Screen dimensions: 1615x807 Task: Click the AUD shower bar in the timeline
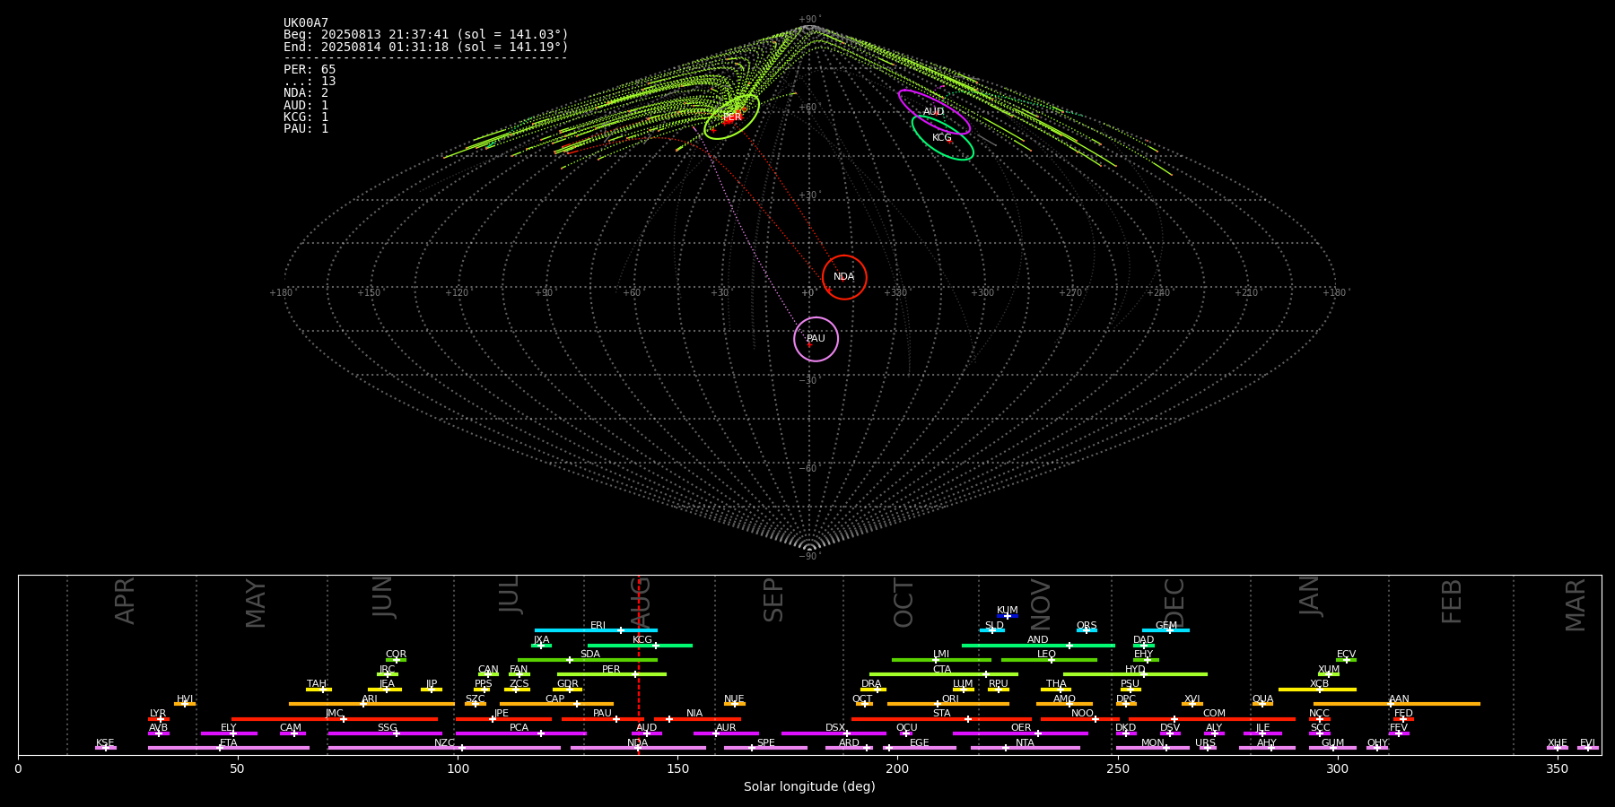(x=647, y=733)
